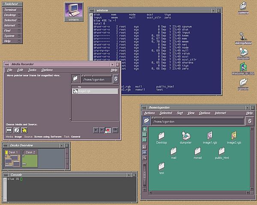Click the Desk 2 indicator in Desks Overview
Screen dimensions: 257x205
click(24, 152)
